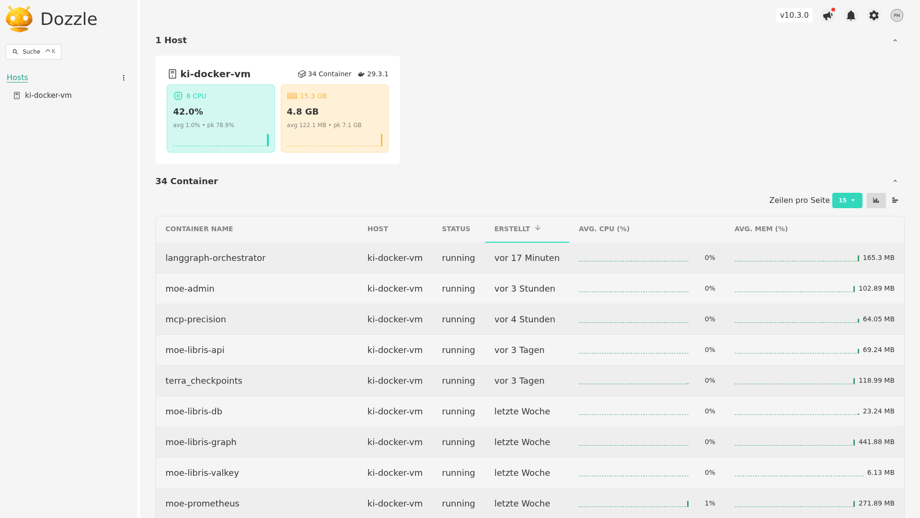Click the 8 CPU usage card
The height and width of the screenshot is (518, 920).
[x=220, y=118]
